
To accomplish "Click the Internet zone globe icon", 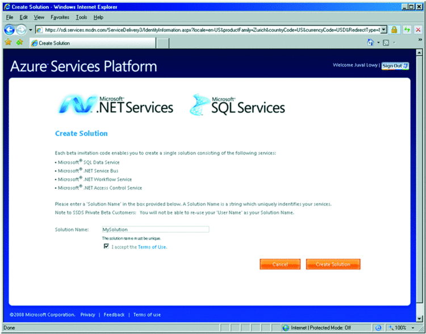I will point(286,328).
